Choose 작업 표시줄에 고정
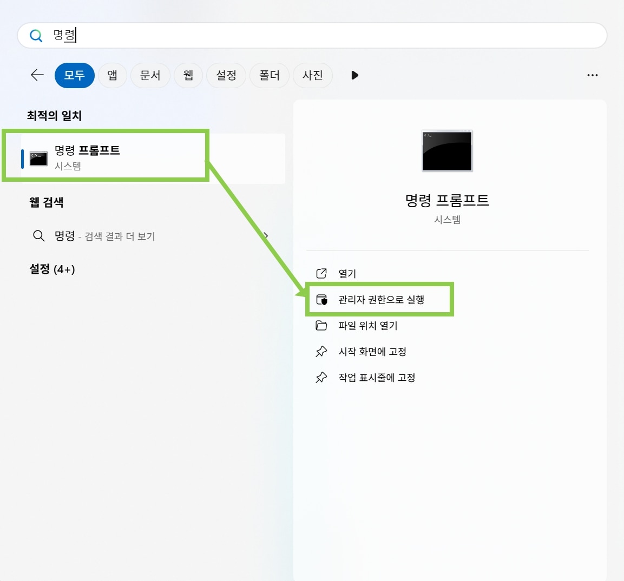Viewport: 624px width, 581px height. click(x=377, y=378)
